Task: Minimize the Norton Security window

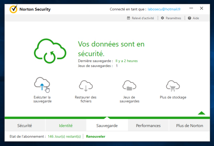Action: pos(191,8)
